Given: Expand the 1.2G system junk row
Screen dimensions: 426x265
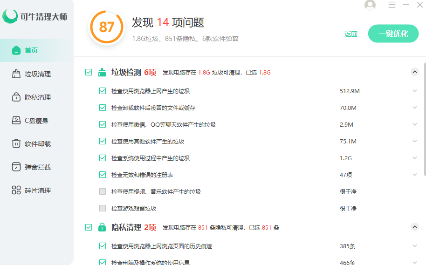Looking at the screenshot, I should pos(415,158).
